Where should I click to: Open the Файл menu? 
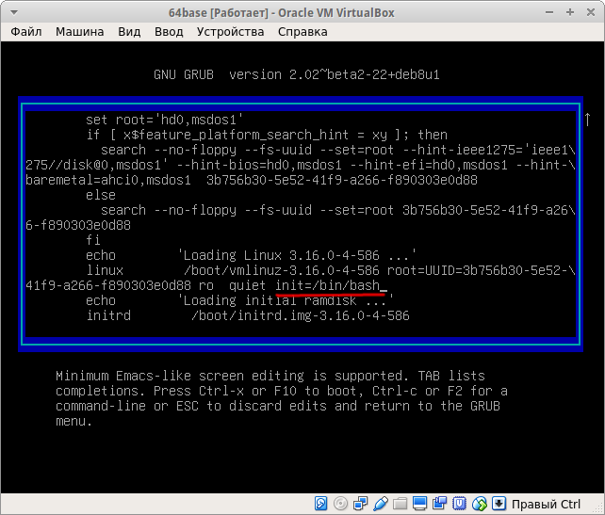(25, 32)
